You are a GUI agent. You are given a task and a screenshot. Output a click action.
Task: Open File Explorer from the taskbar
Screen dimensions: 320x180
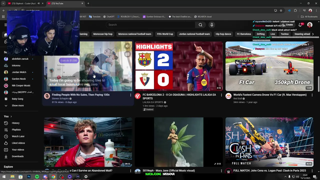pos(12,177)
